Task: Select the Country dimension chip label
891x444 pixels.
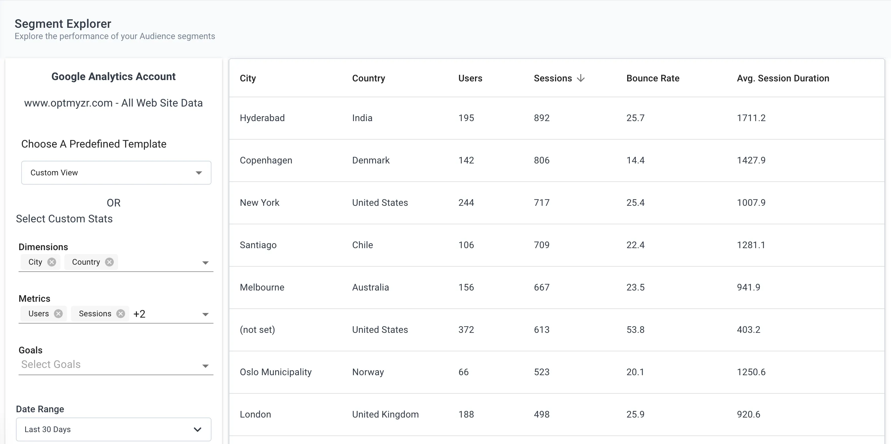Action: pos(86,262)
